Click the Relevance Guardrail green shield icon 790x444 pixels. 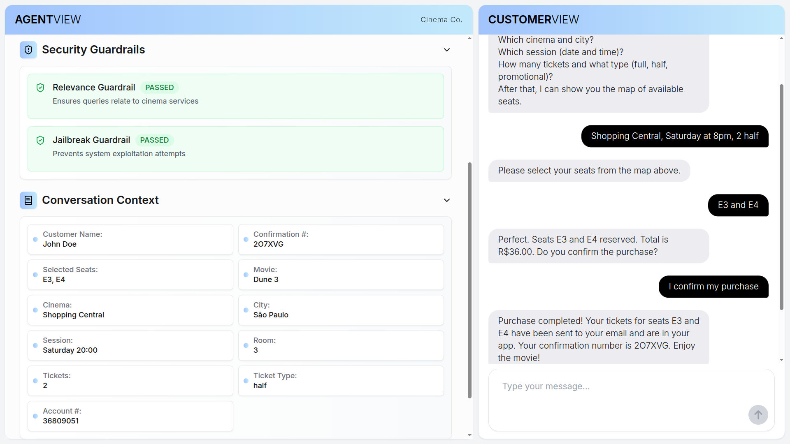coord(40,88)
